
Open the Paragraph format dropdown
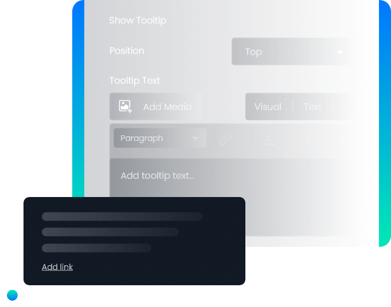160,138
